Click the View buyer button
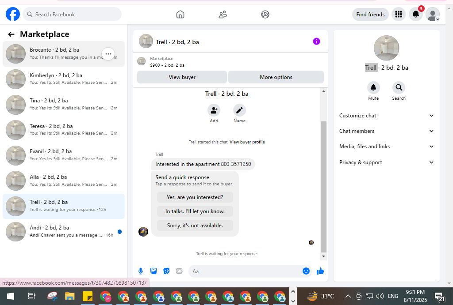453x305 pixels. [182, 77]
